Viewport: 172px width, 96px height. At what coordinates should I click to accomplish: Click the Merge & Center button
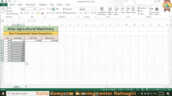[x=70, y=13]
